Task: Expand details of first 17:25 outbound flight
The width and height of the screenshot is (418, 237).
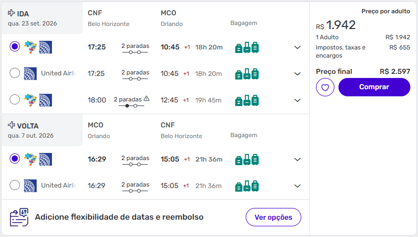Action: [298, 47]
